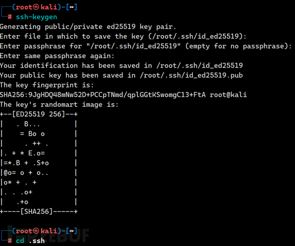Click the [SHA256] randomart footer

pyautogui.click(x=38, y=211)
